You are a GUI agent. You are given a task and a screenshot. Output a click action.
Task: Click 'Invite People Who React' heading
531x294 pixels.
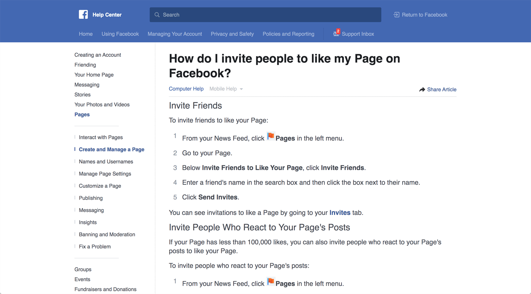(x=259, y=227)
